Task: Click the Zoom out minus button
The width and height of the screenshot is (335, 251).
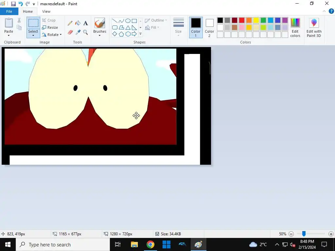Action: coord(291,234)
